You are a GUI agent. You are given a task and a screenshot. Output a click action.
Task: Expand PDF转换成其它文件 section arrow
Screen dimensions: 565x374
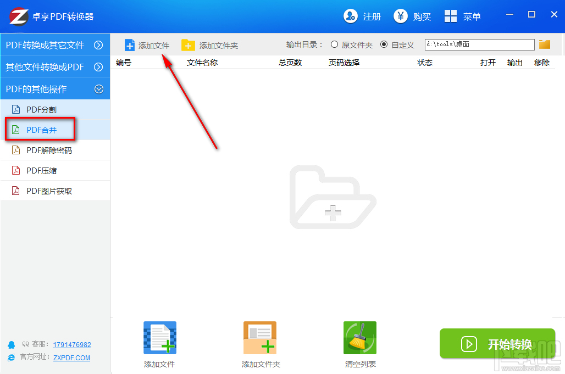[x=98, y=45]
